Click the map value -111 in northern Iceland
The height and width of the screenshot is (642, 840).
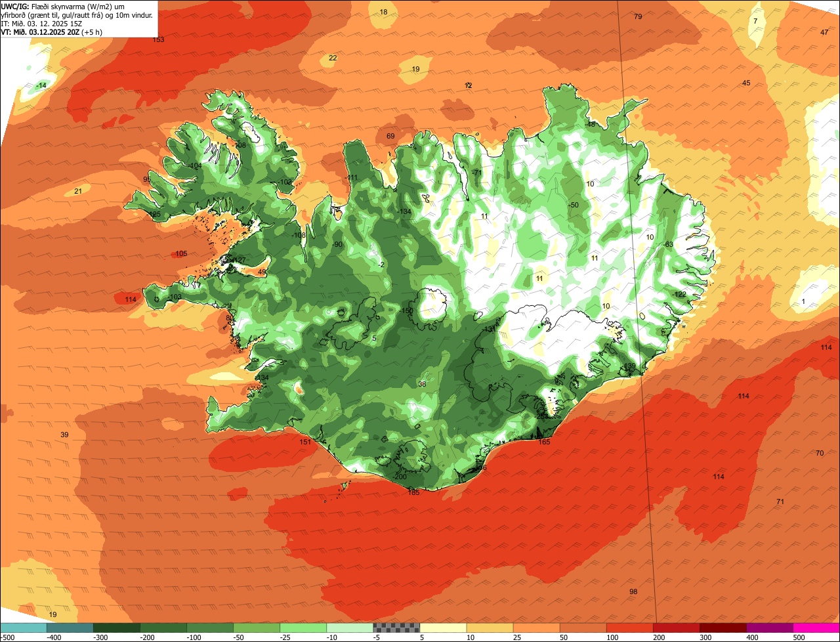(352, 178)
